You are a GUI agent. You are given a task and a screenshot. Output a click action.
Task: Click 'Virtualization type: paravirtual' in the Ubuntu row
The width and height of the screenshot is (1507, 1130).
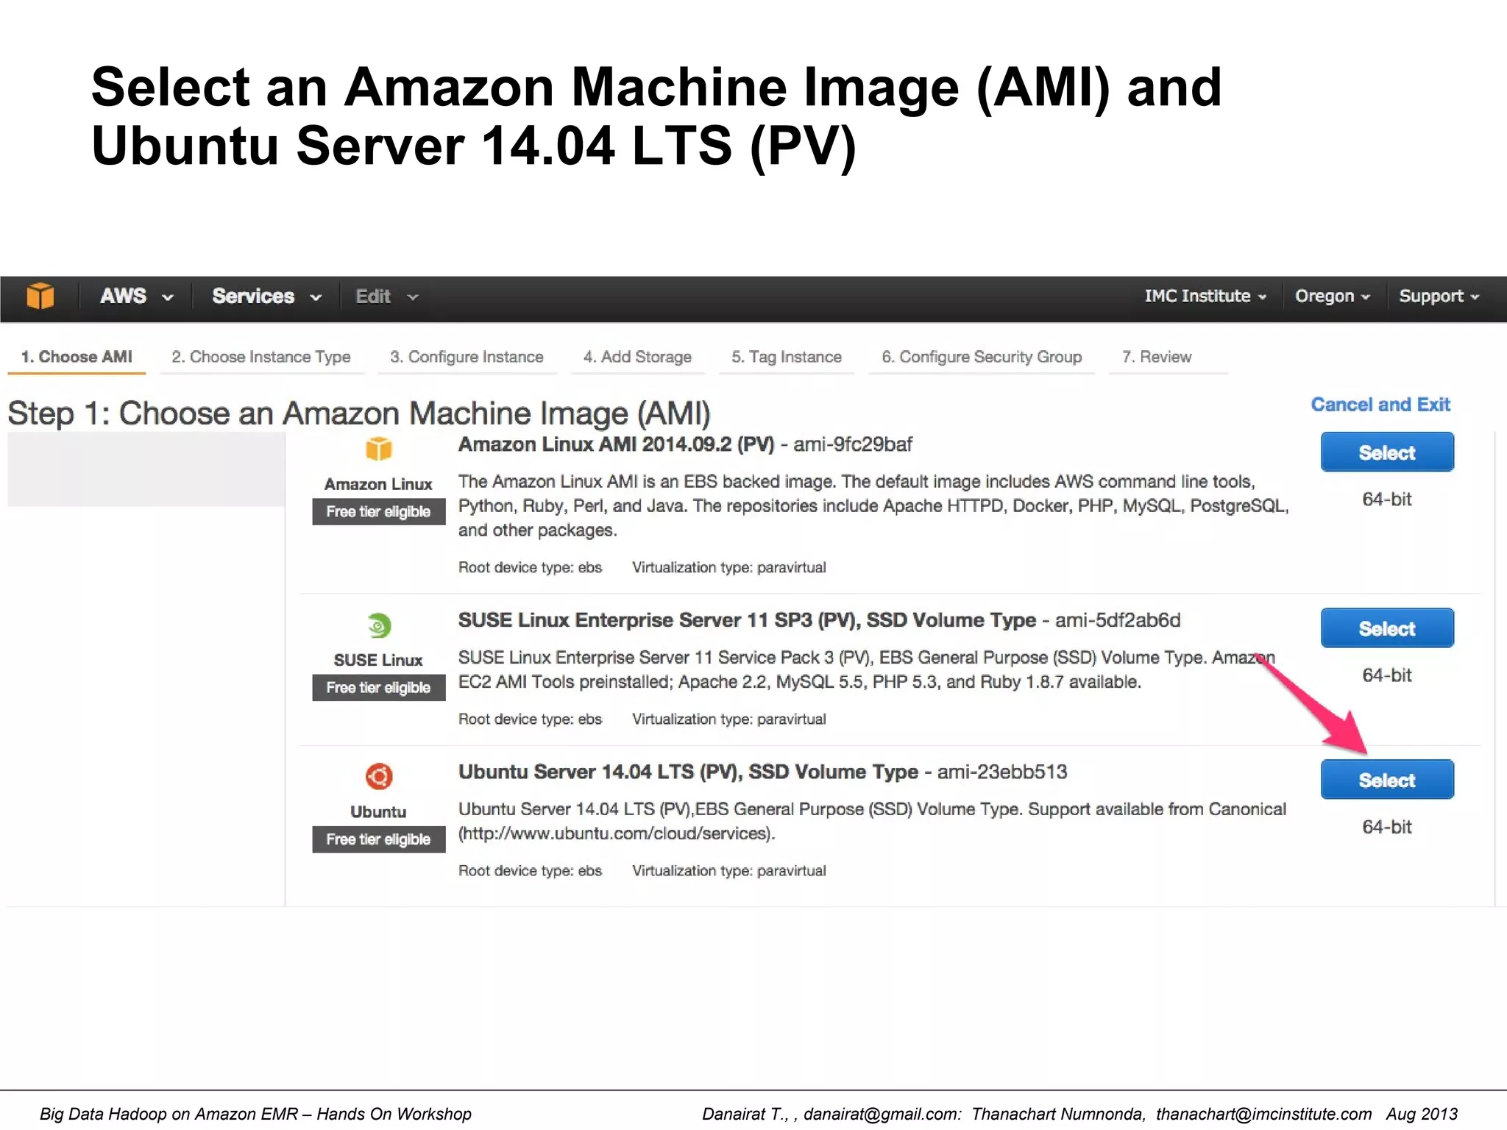pos(728,870)
